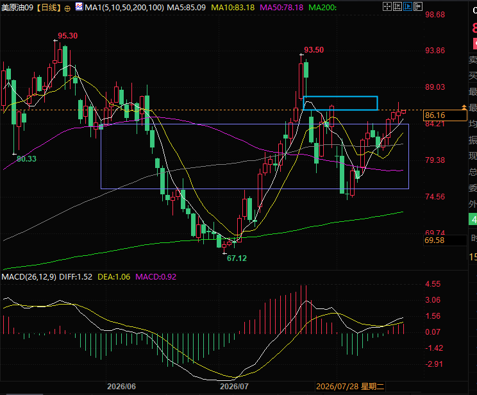This screenshot has height=395, width=477.
Task: Toggle the blue highlighted play-panel icon
Action: (408, 6)
